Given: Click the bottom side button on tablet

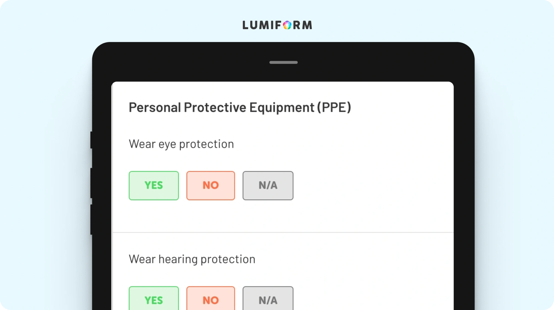Looking at the screenshot, I should coord(91,220).
